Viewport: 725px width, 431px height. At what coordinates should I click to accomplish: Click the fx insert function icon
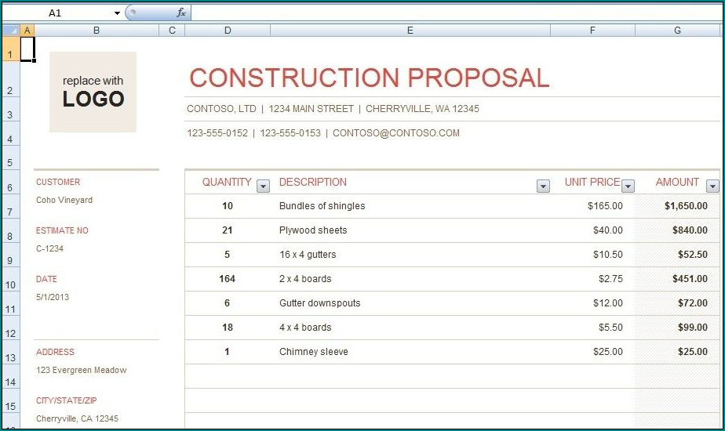point(180,13)
